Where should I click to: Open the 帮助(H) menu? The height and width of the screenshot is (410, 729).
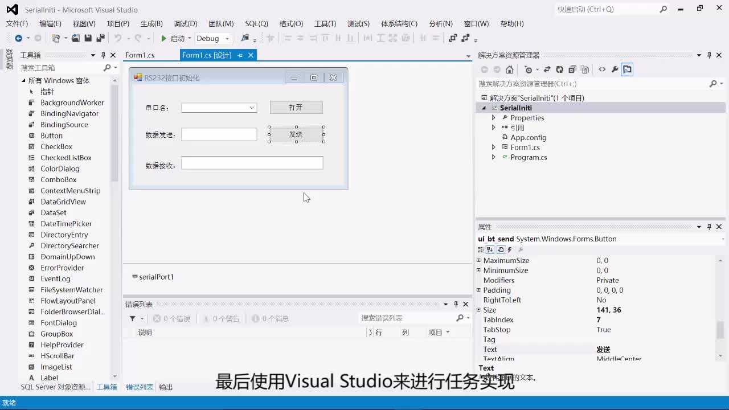(511, 23)
